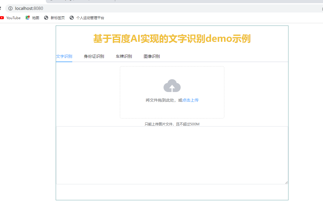Viewport: 323px width, 202px height.
Task: Focus the large result text area
Action: (x=172, y=155)
